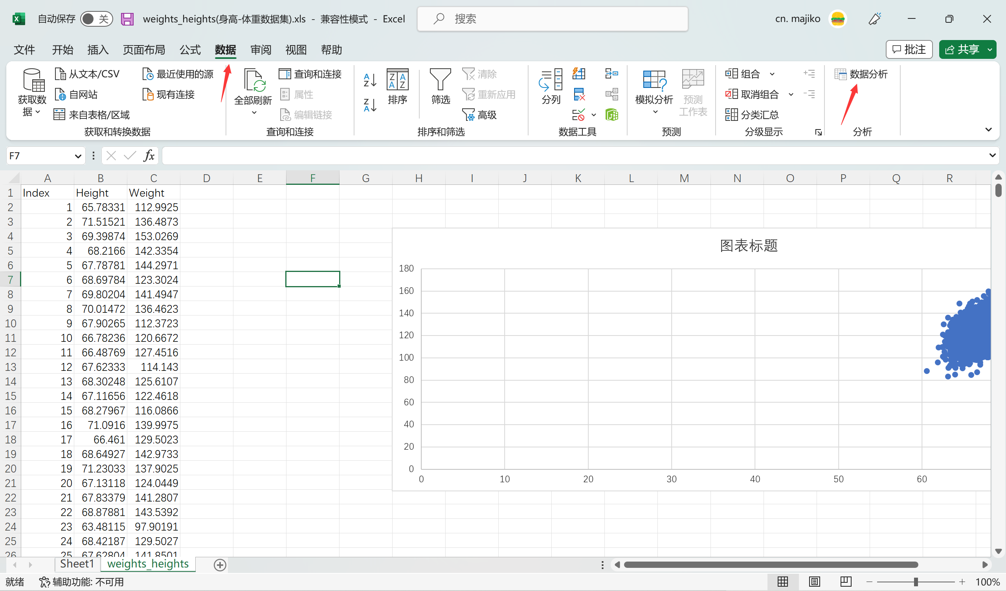The width and height of the screenshot is (1006, 591).
Task: Click the 共享 share button
Action: 962,49
